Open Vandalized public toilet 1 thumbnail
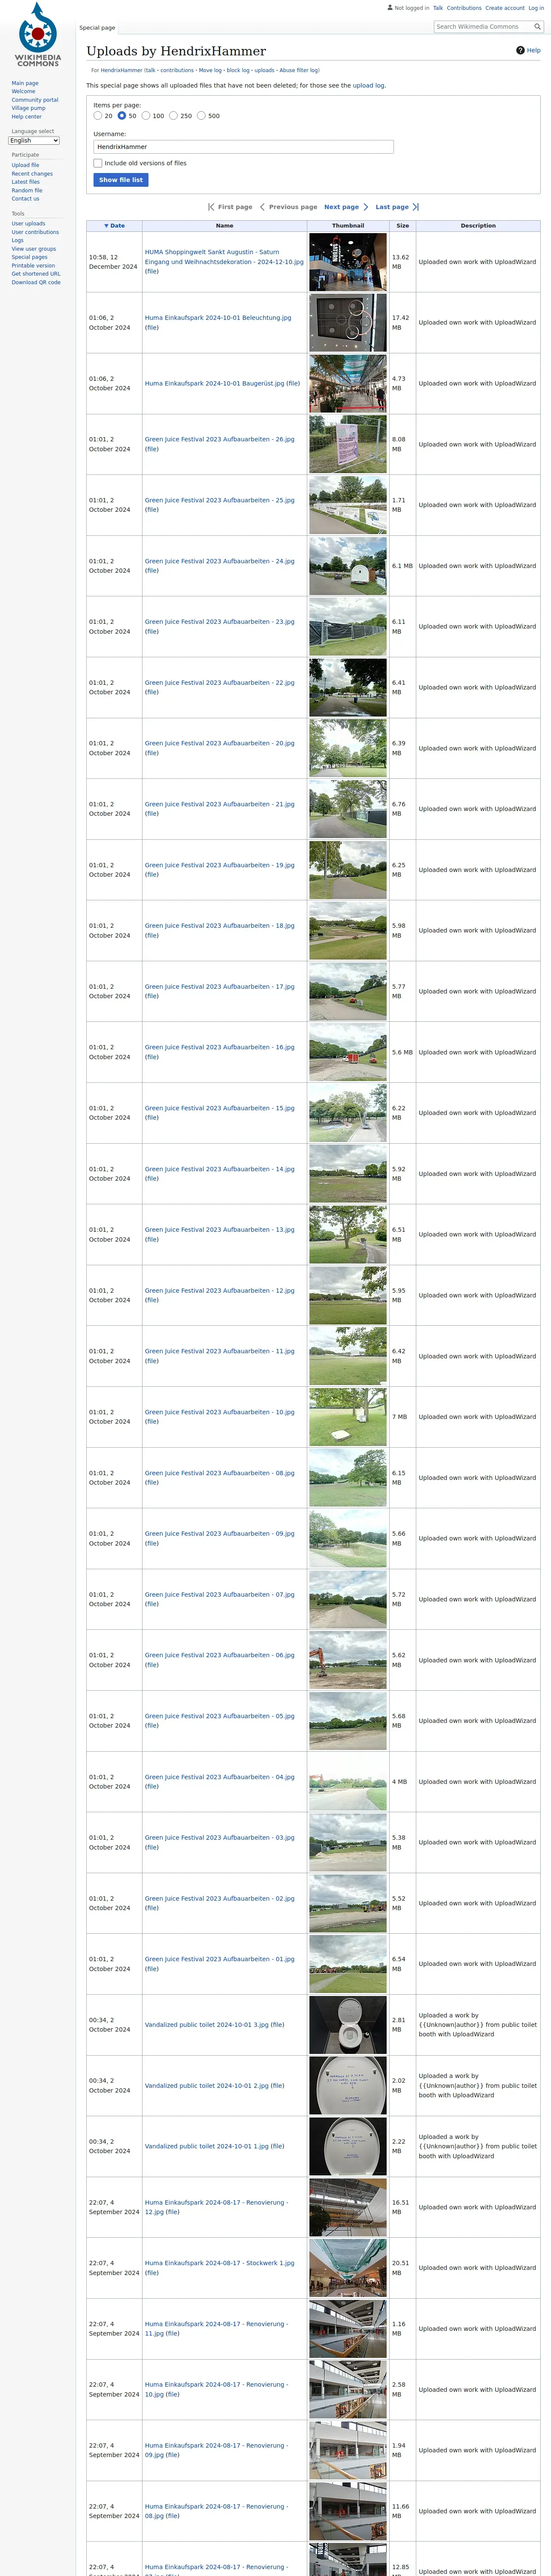 pos(348,2146)
